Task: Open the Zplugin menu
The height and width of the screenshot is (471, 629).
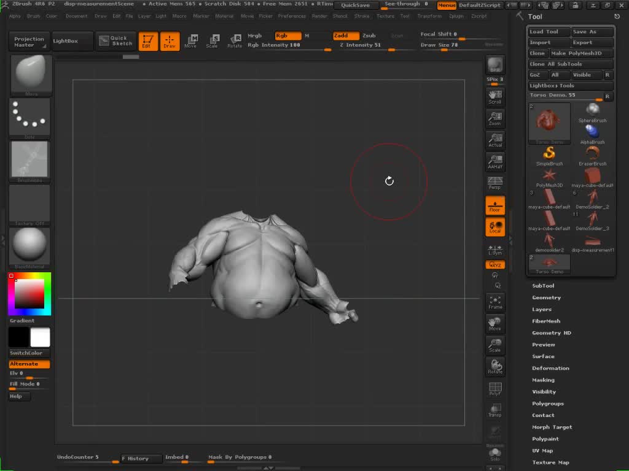Action: click(456, 16)
